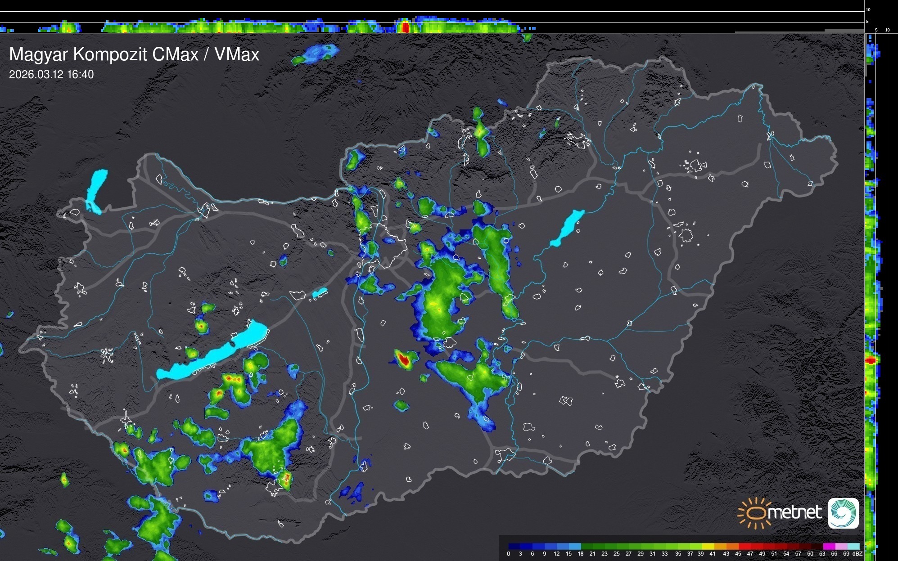Click the metnet text logo
The height and width of the screenshot is (561, 898).
[x=794, y=512]
